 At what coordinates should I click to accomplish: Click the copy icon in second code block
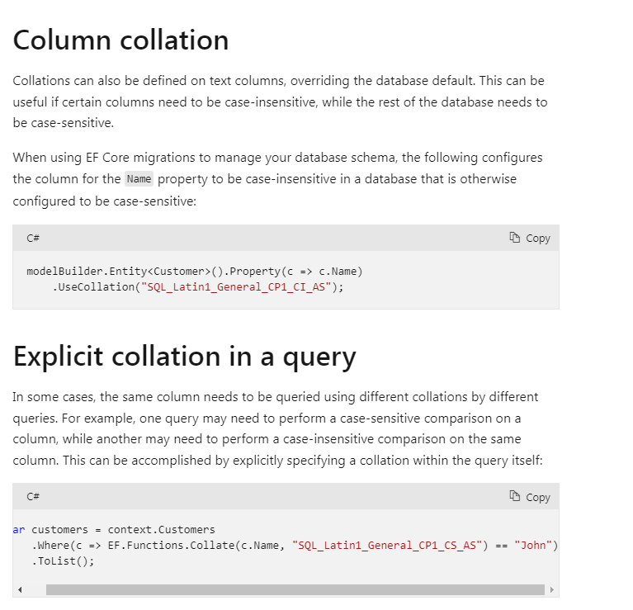click(514, 496)
